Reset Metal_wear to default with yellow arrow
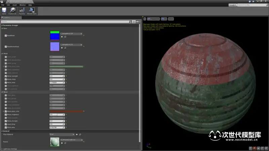Screen dimensions: 269x151 coord(66,83)
